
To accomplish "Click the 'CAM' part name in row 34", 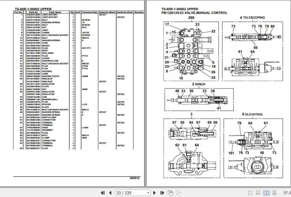I will tap(44, 97).
